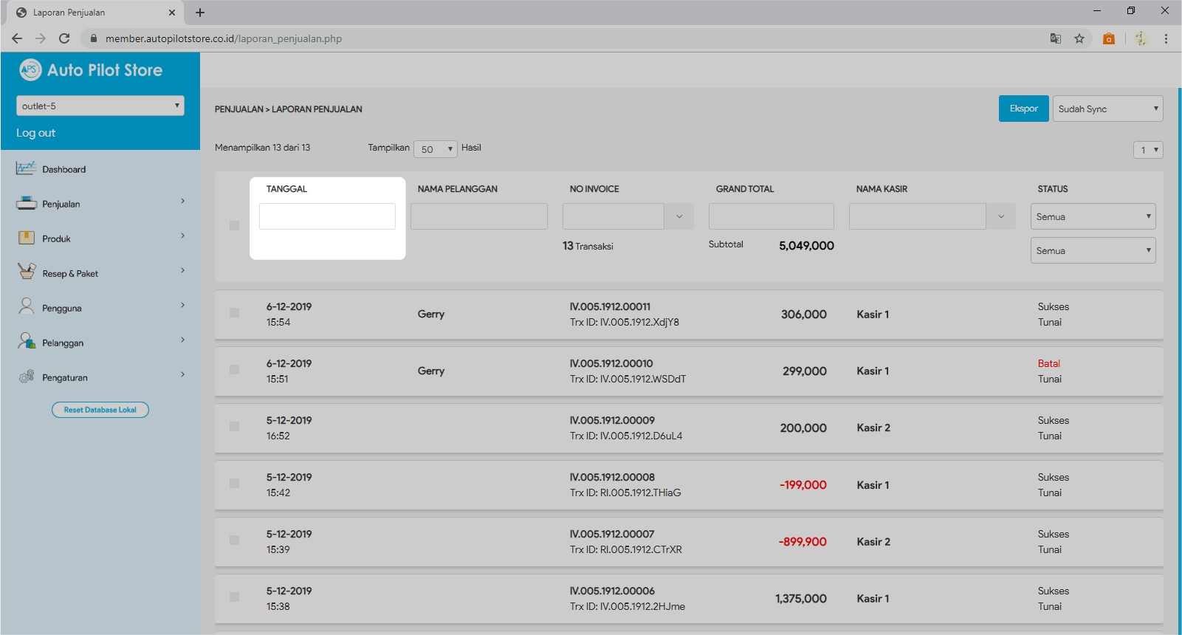Image resolution: width=1182 pixels, height=635 pixels.
Task: Open the outlet-5 selector dropdown
Action: tap(100, 106)
